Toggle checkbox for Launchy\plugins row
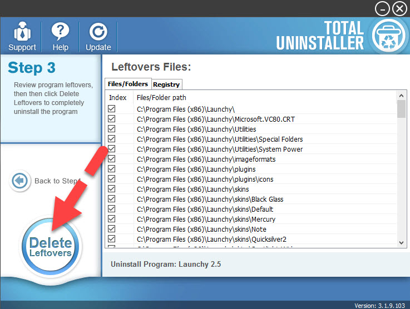 (x=112, y=169)
